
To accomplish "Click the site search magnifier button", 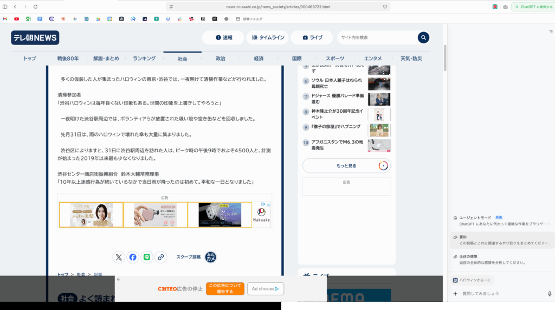I will 423,37.
